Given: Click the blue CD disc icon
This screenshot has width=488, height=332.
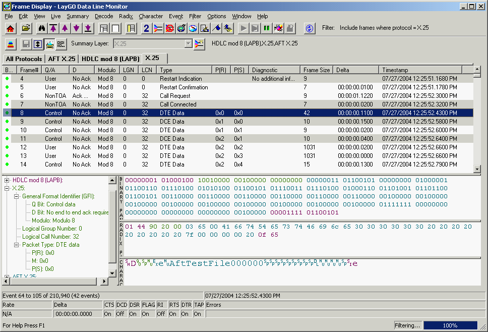Looking at the screenshot, I should (193, 28).
